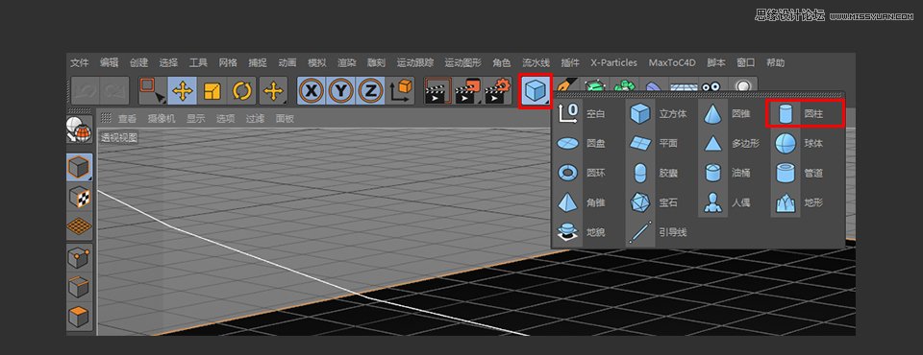Image resolution: width=923 pixels, height=355 pixels.
Task: Add a Figure (人偶) primitive
Action: (727, 203)
